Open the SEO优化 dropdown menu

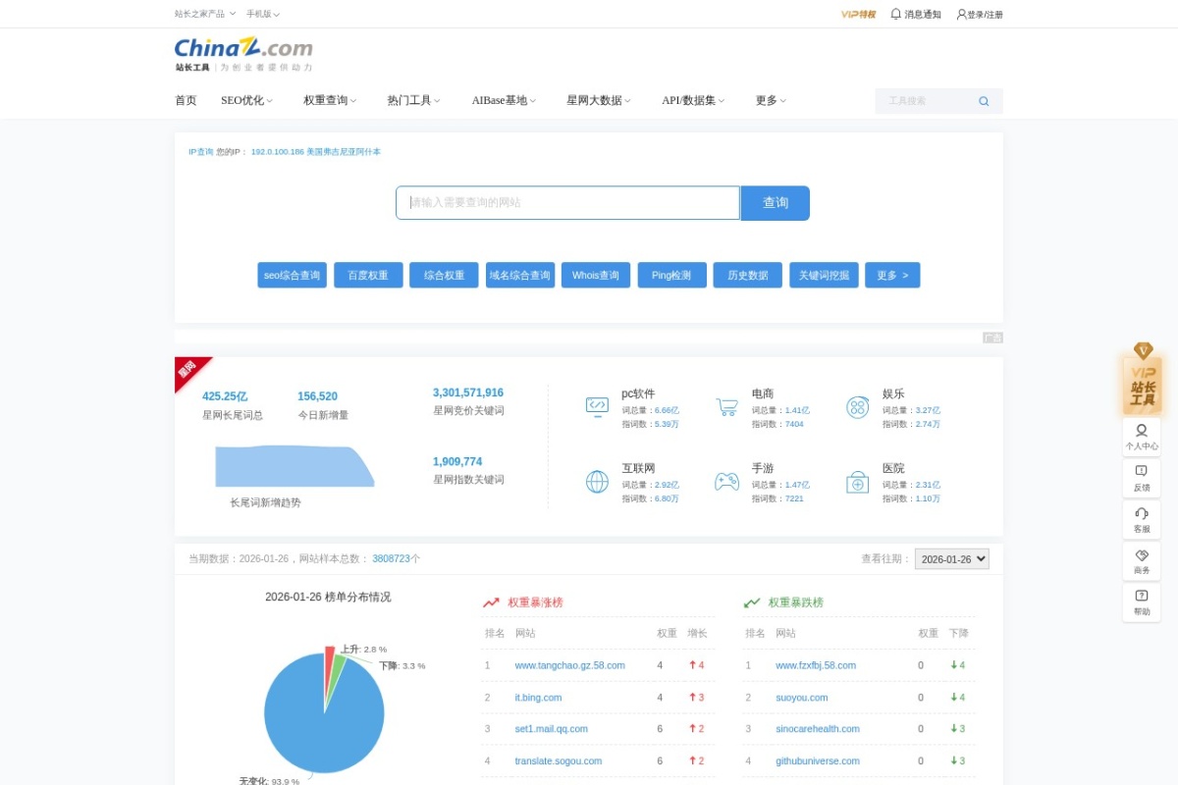point(246,99)
